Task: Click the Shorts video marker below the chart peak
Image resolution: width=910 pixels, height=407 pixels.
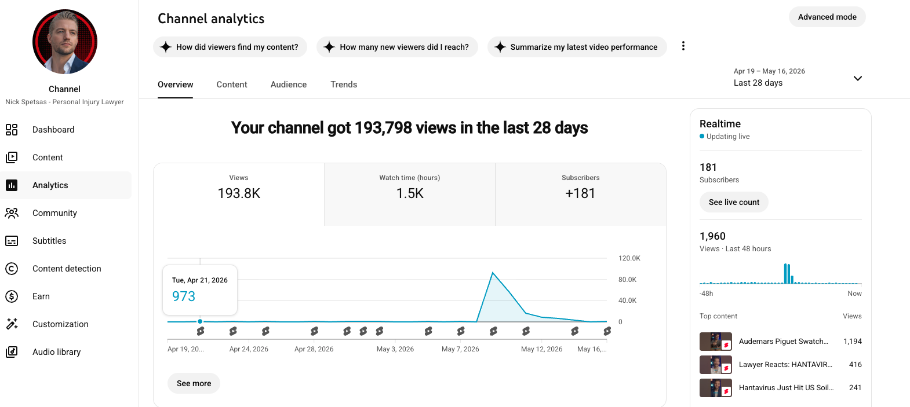Action: tap(493, 331)
